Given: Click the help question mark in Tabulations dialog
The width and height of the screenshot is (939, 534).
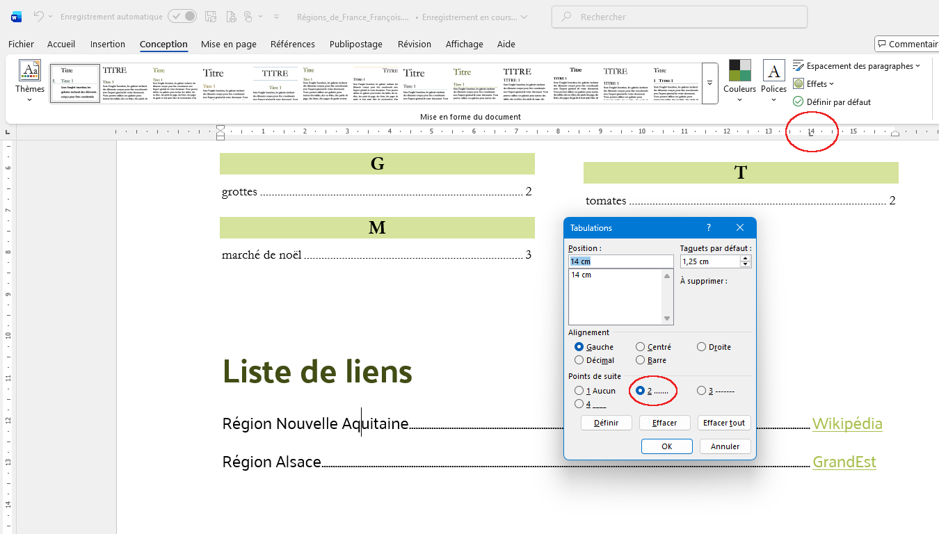Looking at the screenshot, I should [x=709, y=227].
